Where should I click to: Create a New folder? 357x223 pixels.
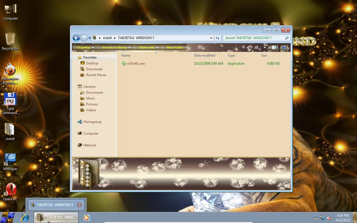pos(175,47)
